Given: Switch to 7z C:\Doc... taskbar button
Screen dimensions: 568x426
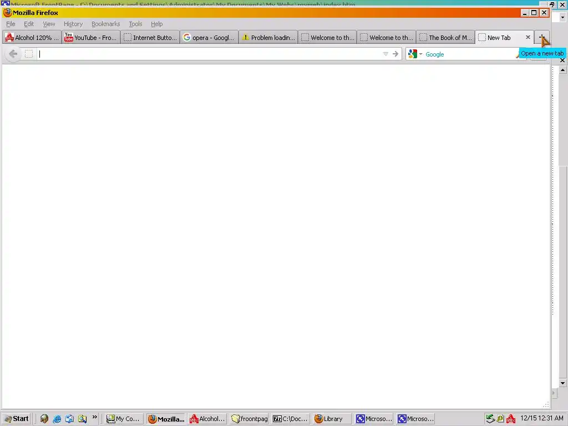Looking at the screenshot, I should click(x=291, y=419).
